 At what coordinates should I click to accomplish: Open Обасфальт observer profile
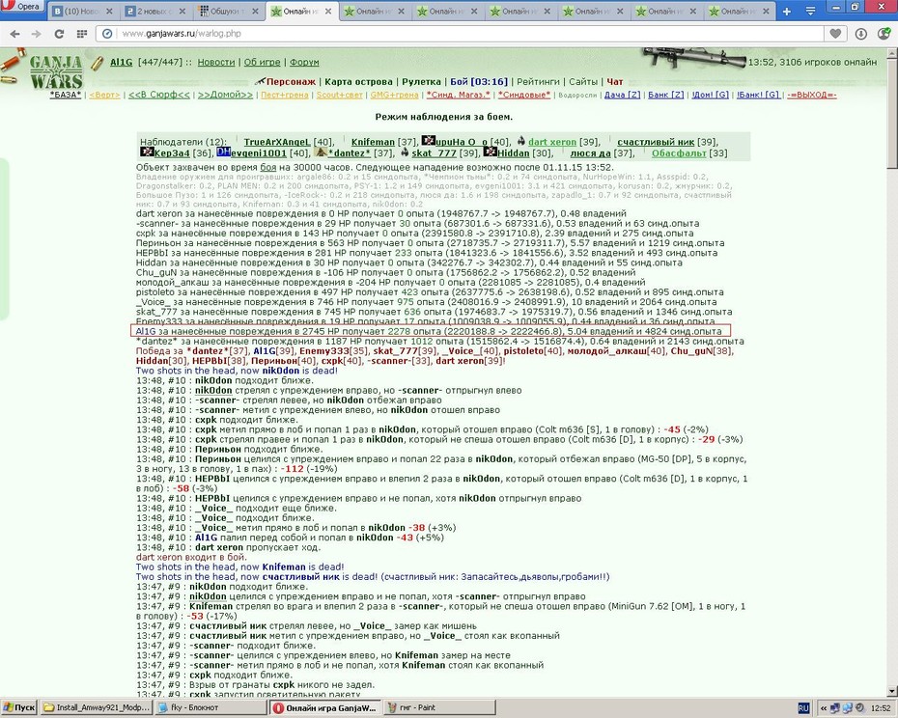[679, 152]
